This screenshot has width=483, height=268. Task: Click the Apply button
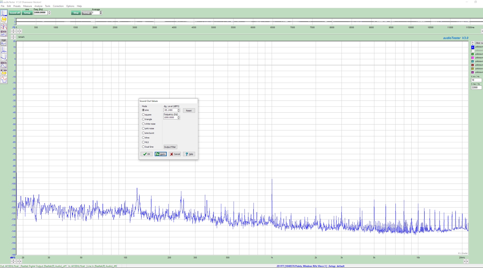(161, 154)
